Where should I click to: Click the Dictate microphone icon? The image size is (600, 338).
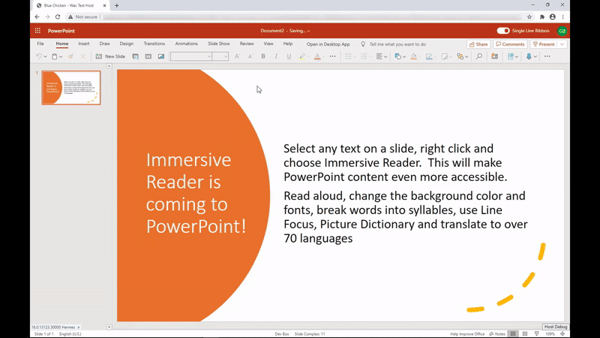click(x=529, y=56)
